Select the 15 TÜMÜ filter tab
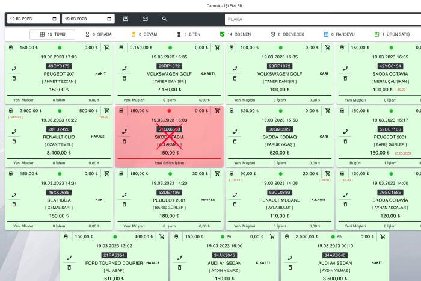 click(52, 34)
